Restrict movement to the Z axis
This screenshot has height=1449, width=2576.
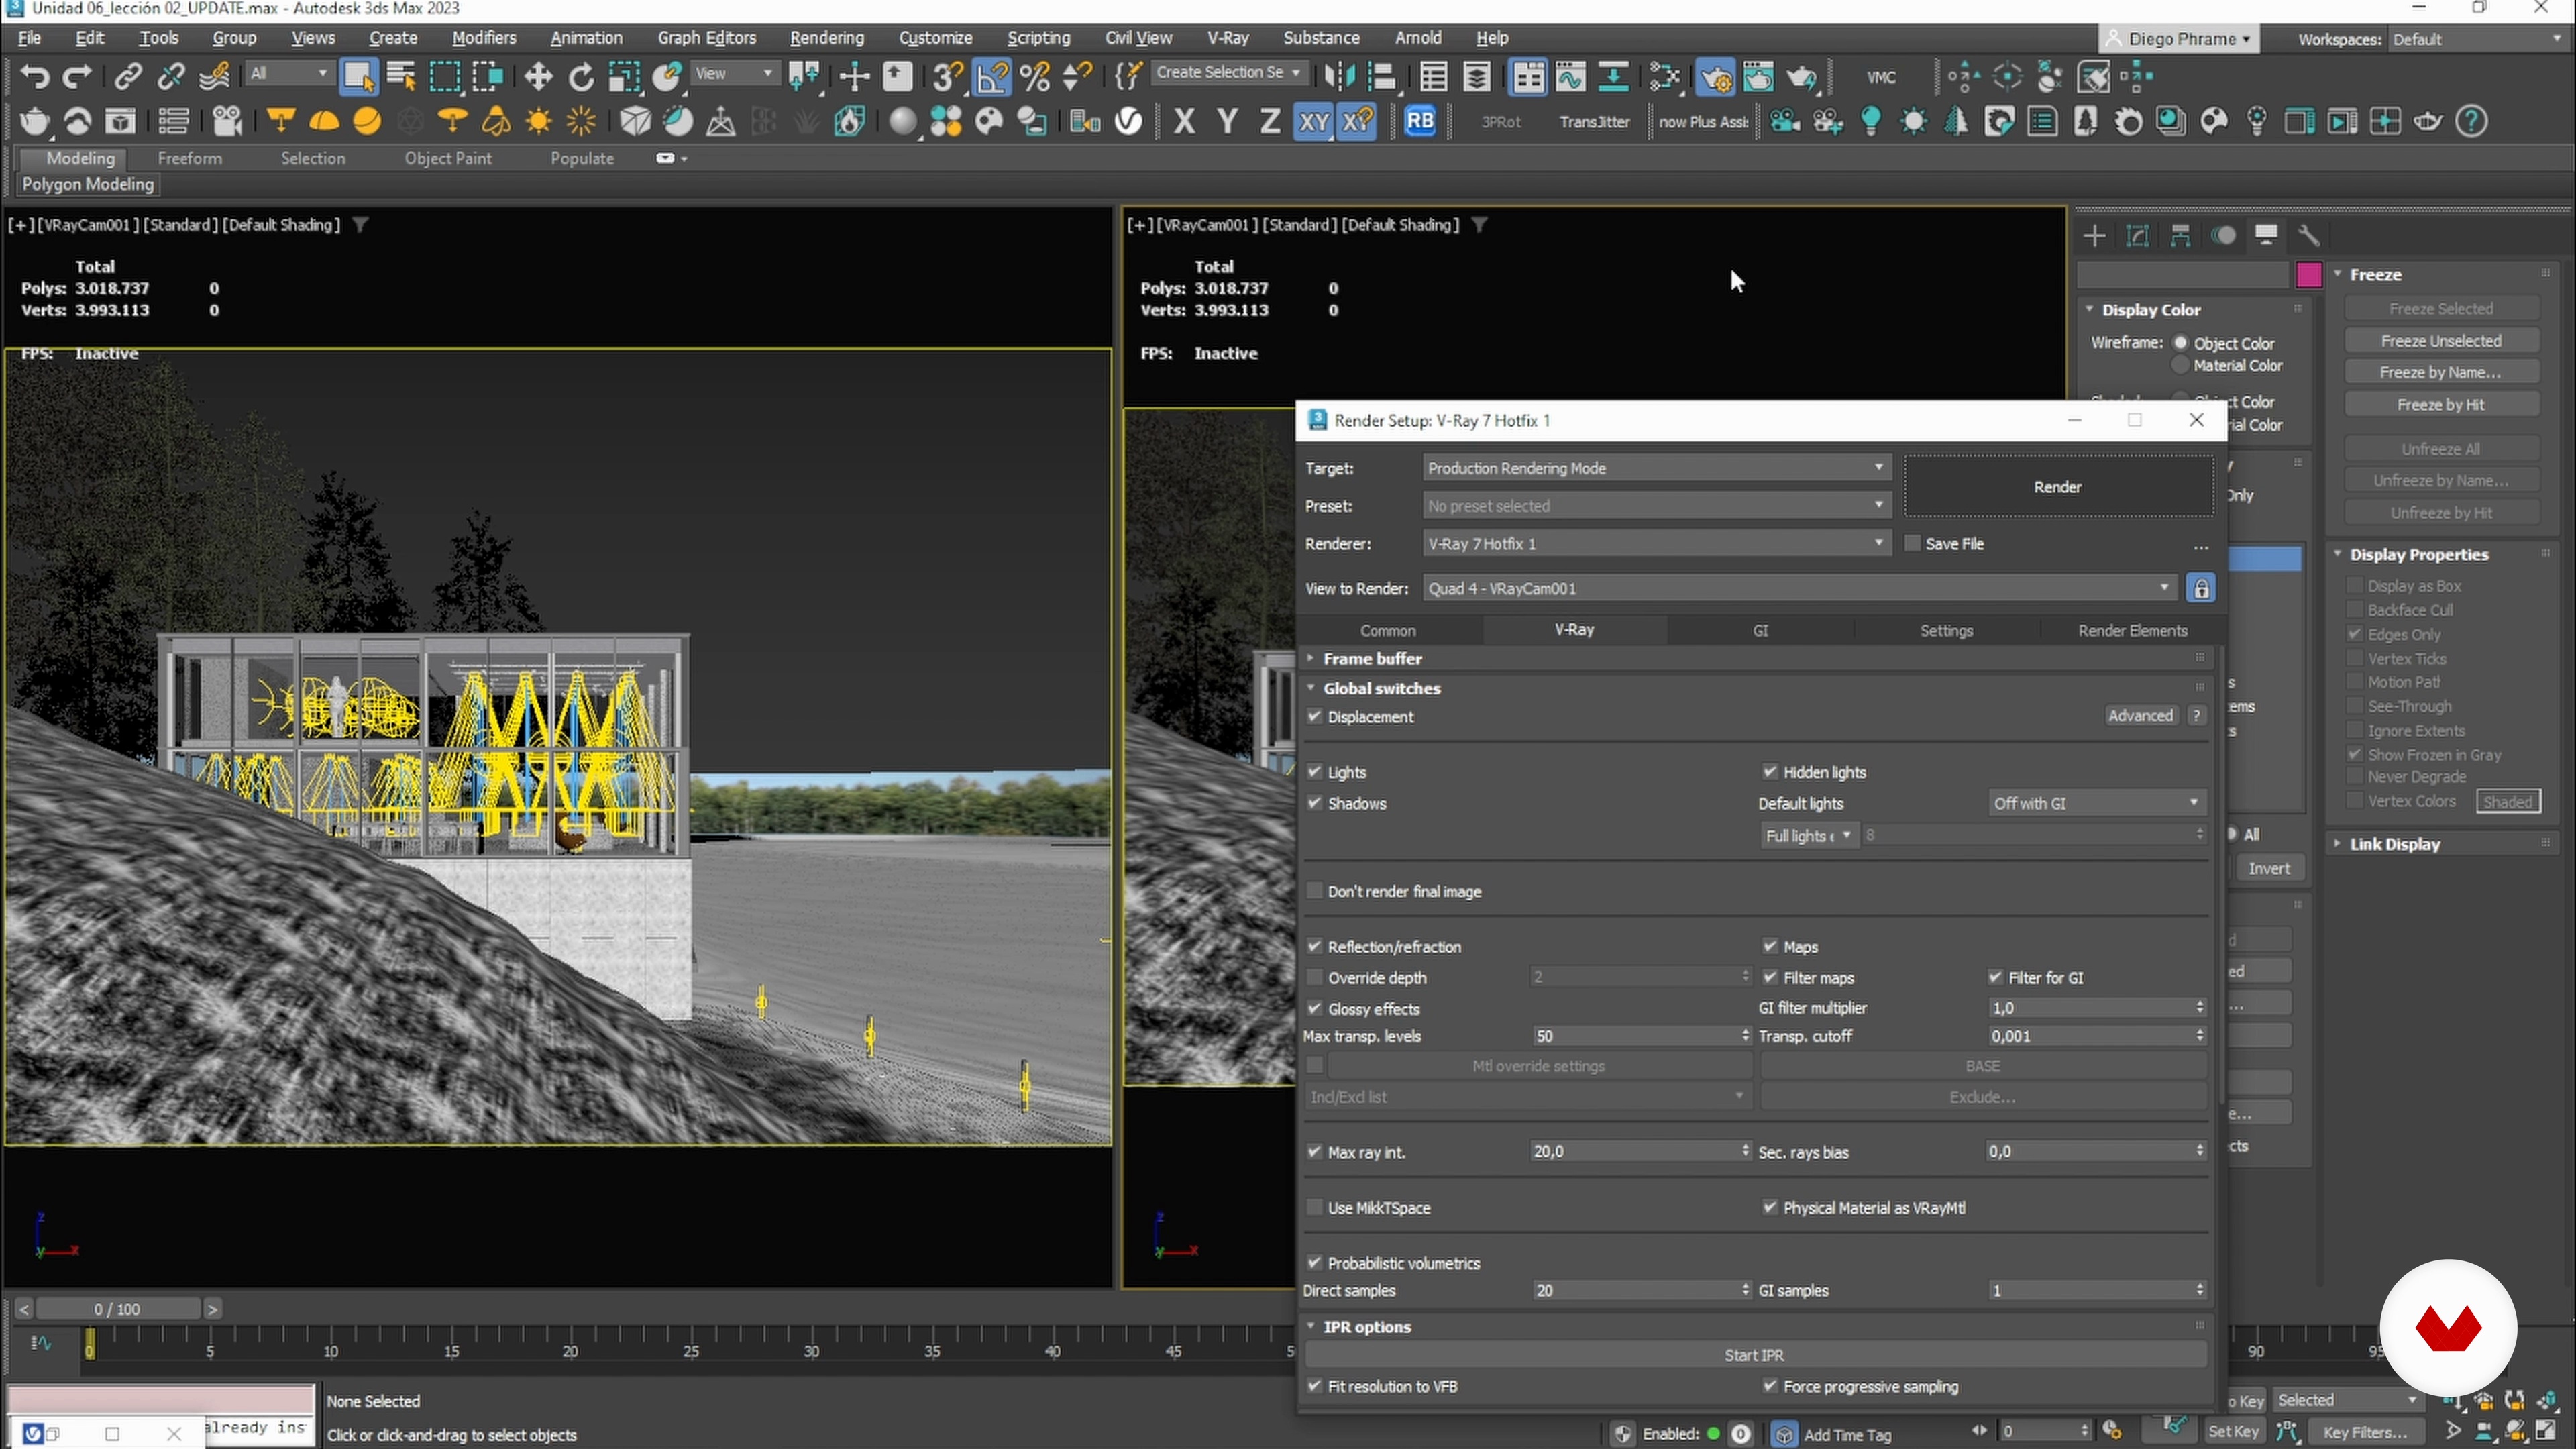[x=1270, y=122]
